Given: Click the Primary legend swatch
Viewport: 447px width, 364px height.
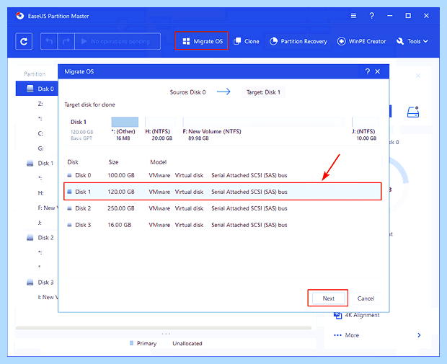Looking at the screenshot, I should tap(131, 343).
